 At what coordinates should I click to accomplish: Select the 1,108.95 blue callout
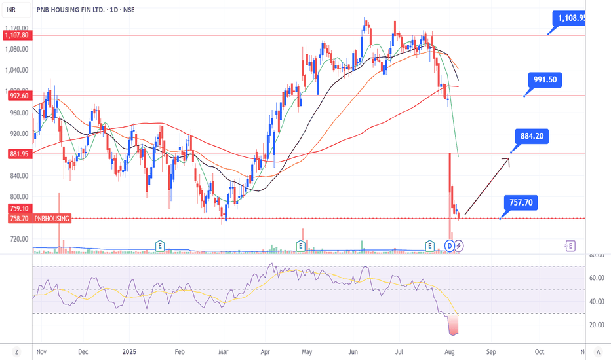(569, 18)
